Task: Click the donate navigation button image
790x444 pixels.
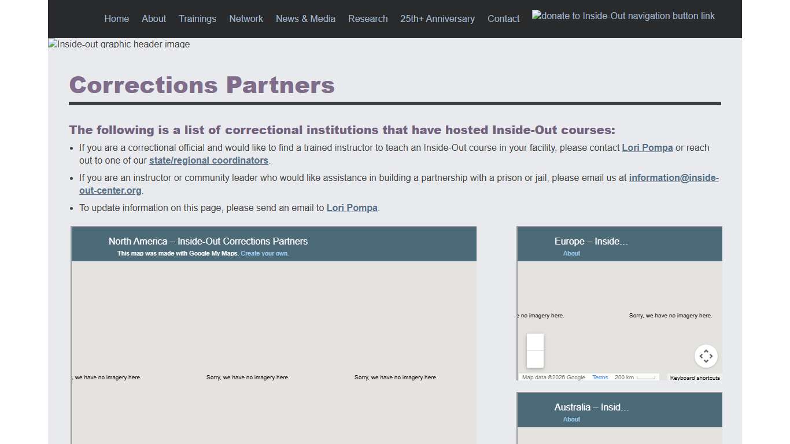Action: (623, 16)
